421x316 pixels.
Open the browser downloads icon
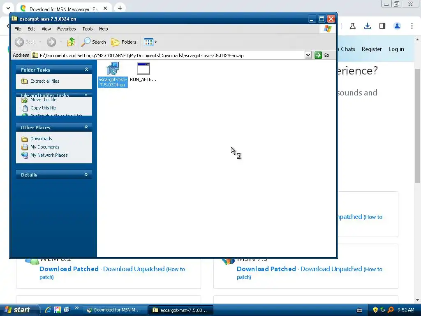pos(368,26)
